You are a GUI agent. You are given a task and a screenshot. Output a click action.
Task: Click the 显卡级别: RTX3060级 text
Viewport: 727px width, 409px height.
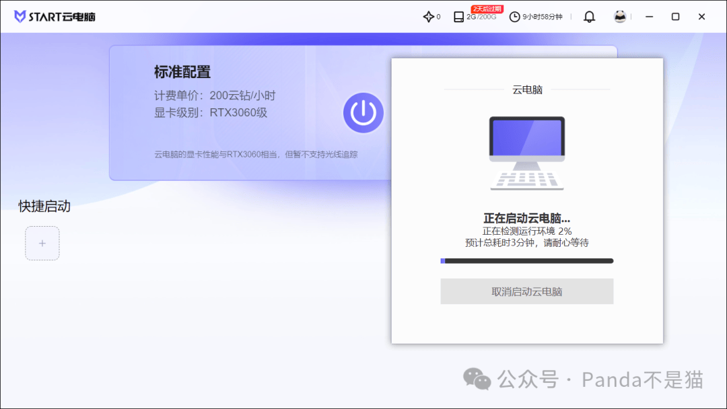(211, 112)
